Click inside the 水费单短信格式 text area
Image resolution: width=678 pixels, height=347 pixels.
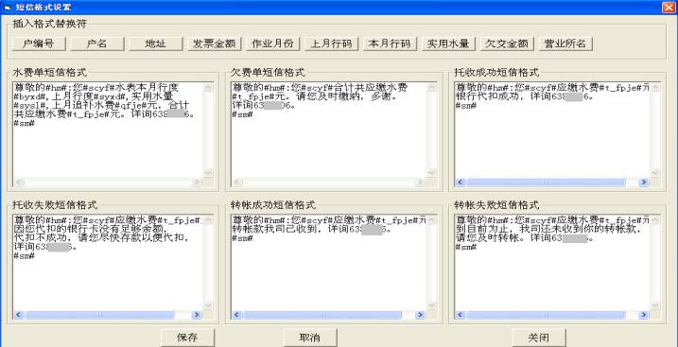(x=107, y=130)
